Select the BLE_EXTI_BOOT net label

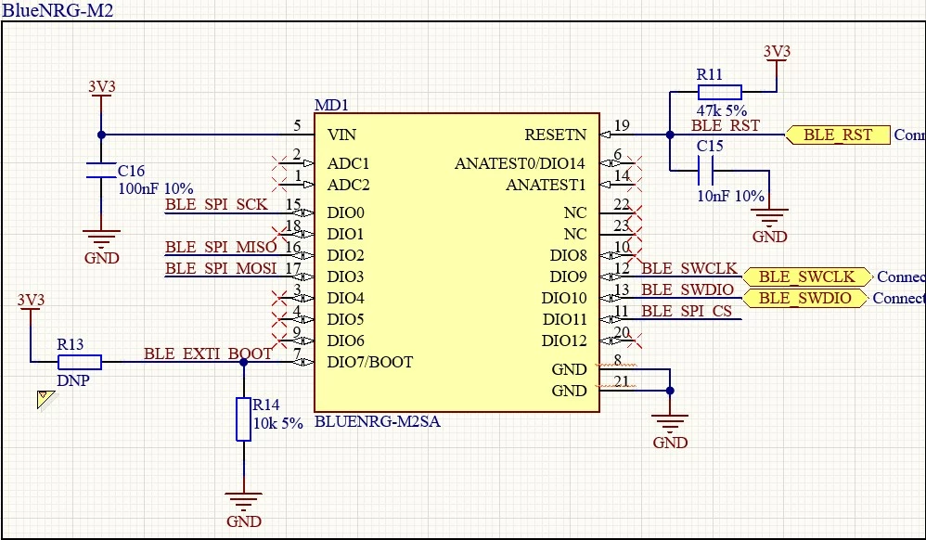coord(208,354)
